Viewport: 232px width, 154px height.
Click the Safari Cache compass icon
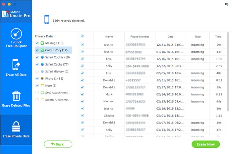tap(42, 64)
